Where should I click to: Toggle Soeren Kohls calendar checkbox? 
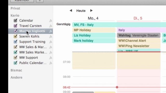pos(16,36)
